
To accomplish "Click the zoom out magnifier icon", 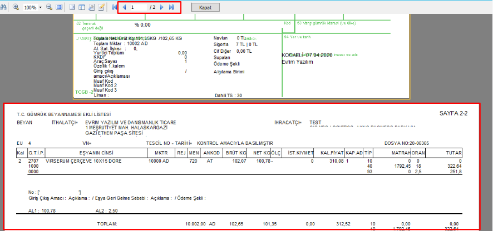I will coord(50,8).
